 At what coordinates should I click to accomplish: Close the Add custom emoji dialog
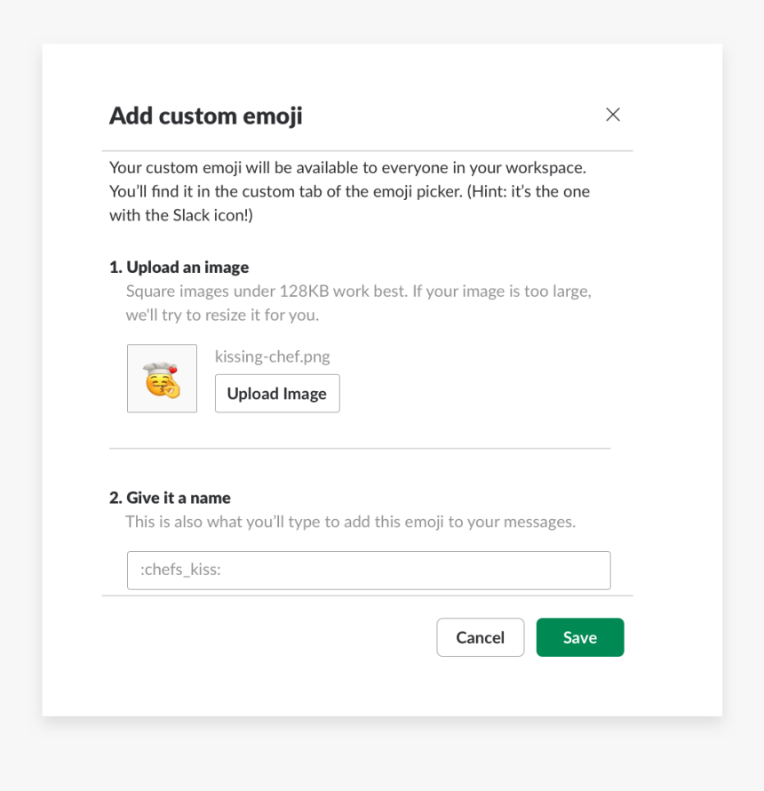coord(613,115)
